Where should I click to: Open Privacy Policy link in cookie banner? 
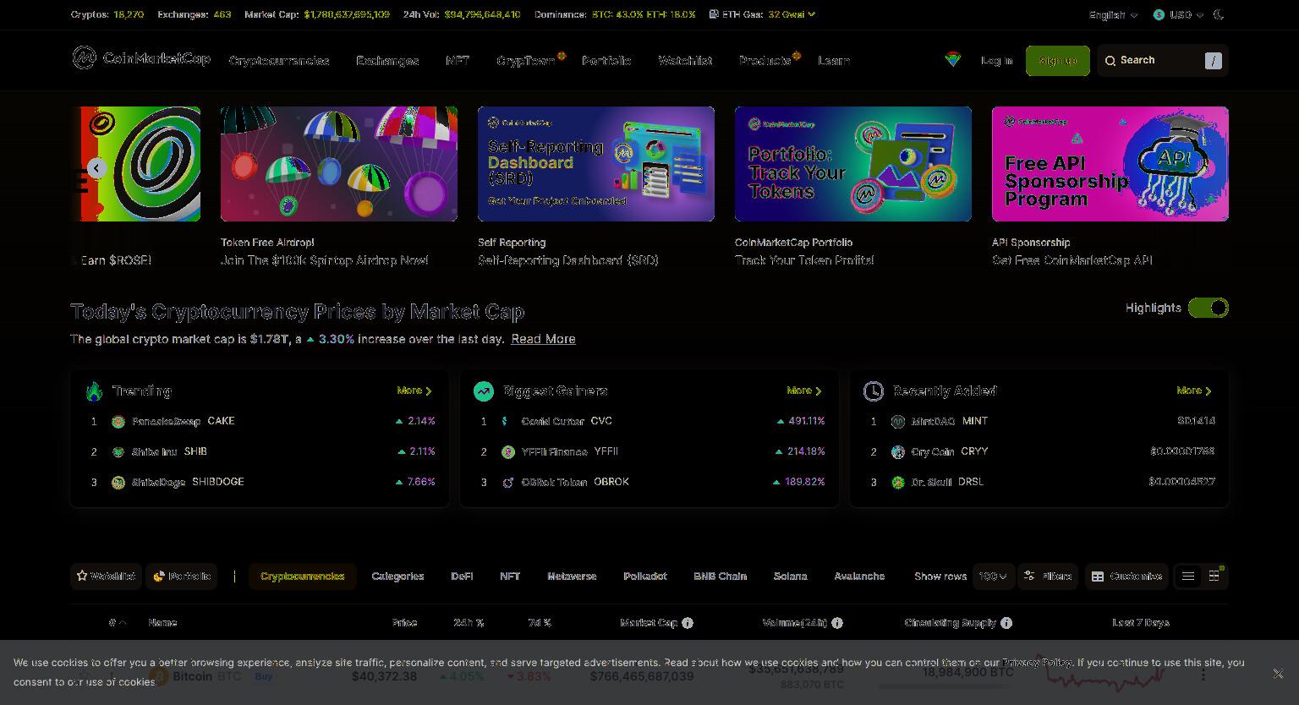coord(1037,663)
